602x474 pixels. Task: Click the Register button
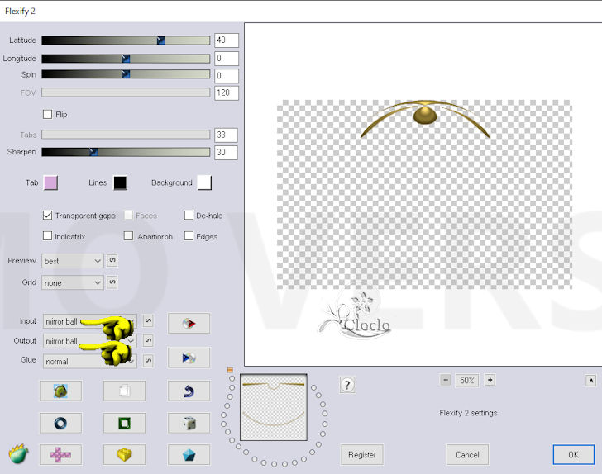361,454
